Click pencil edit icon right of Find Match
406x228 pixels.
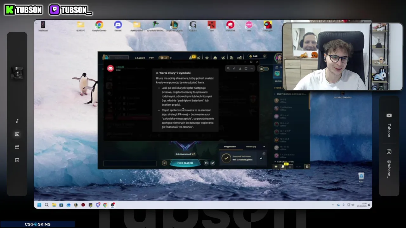tap(213, 163)
